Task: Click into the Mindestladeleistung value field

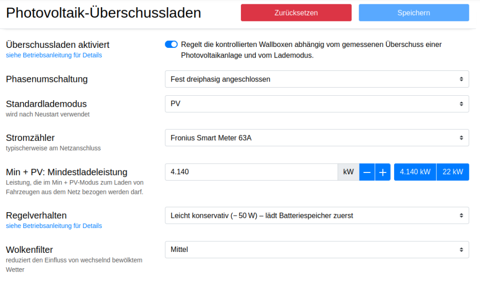Action: (251, 172)
